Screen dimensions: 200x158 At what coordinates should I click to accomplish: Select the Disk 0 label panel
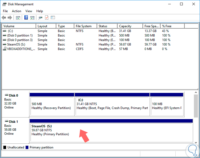click(16, 104)
